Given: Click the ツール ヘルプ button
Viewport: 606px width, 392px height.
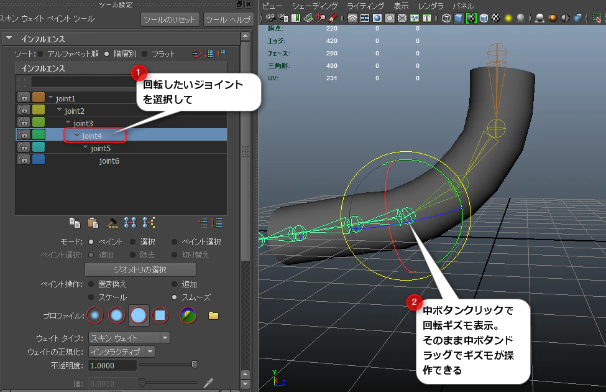Looking at the screenshot, I should [x=228, y=19].
